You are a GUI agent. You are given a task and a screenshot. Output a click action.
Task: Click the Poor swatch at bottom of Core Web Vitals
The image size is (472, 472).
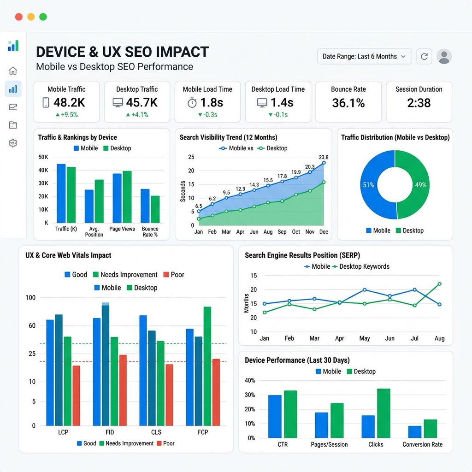coord(159,443)
